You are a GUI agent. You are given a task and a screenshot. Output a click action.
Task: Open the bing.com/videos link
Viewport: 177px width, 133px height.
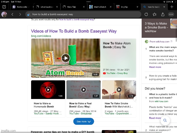point(41,36)
